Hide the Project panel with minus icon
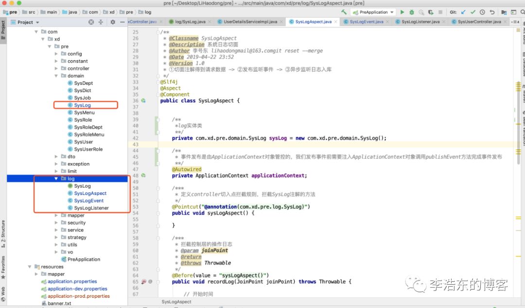This screenshot has width=525, height=308. (122, 22)
